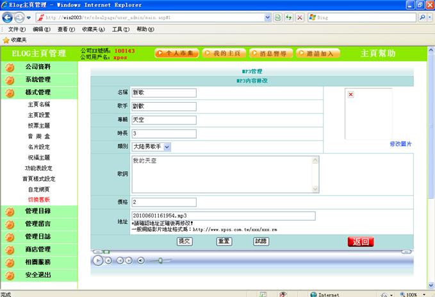Refresh the page in Internet Explorer
The image size is (435, 297).
(x=289, y=18)
